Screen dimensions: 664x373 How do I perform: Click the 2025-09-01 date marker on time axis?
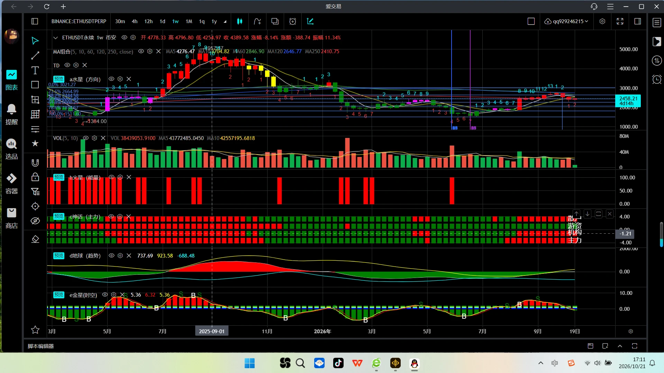click(211, 331)
